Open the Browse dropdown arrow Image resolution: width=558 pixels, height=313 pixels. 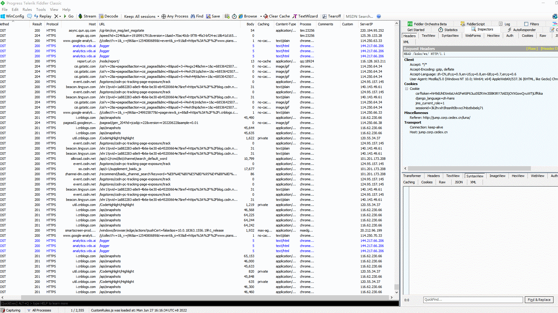pyautogui.click(x=261, y=16)
